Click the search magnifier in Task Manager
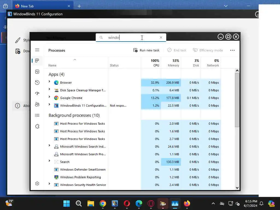Viewport: 280px width, 210px height. (101, 37)
